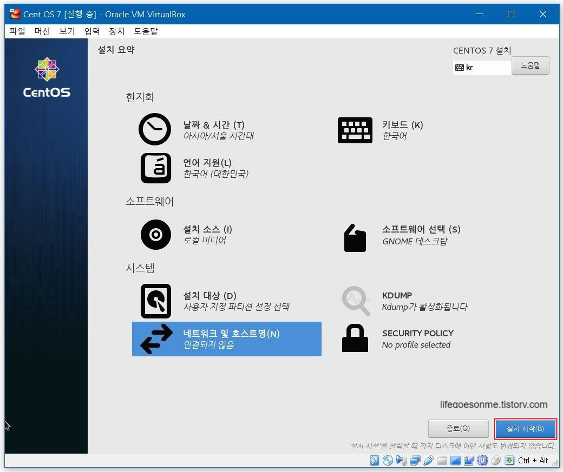
Task: Open SECURITY POLICY label
Action: (417, 333)
